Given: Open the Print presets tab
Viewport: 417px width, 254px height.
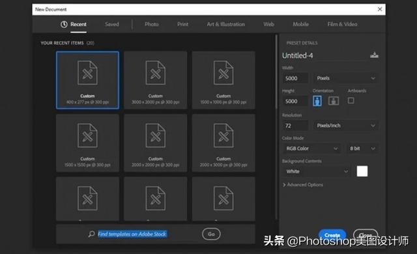Looking at the screenshot, I should pos(182,24).
